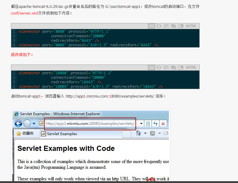The width and height of the screenshot is (238, 183).
Task: Click the New Tab button beside Servlet Examples
Action: tap(127, 134)
